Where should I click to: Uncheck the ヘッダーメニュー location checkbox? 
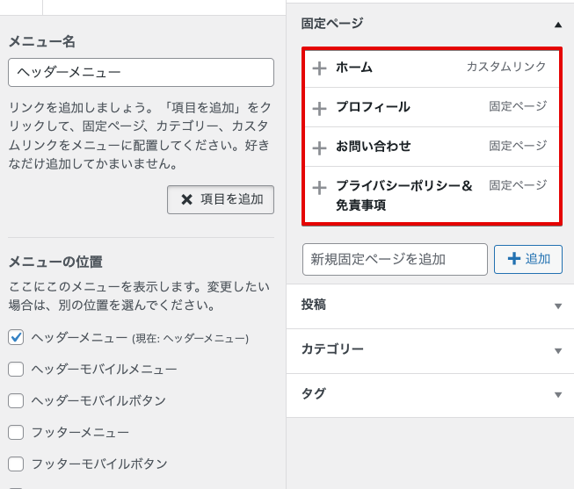coord(16,337)
